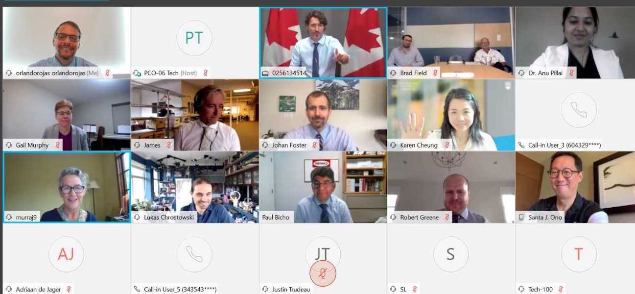Click the large muted microphone badge on Justin Trudeau's tile
635x294 pixels.
323,273
